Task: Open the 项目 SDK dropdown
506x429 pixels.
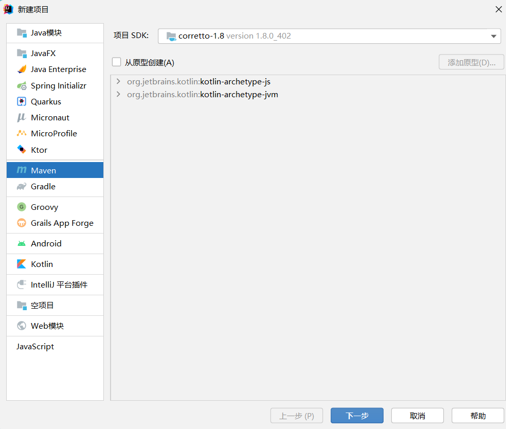Action: tap(493, 35)
